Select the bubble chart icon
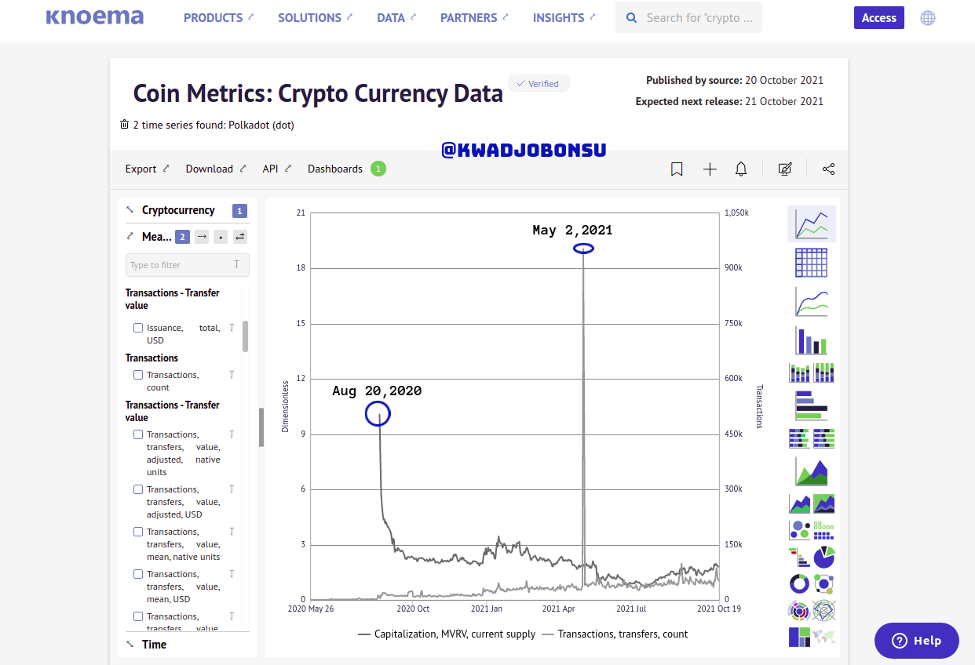This screenshot has width=975, height=665. click(799, 530)
